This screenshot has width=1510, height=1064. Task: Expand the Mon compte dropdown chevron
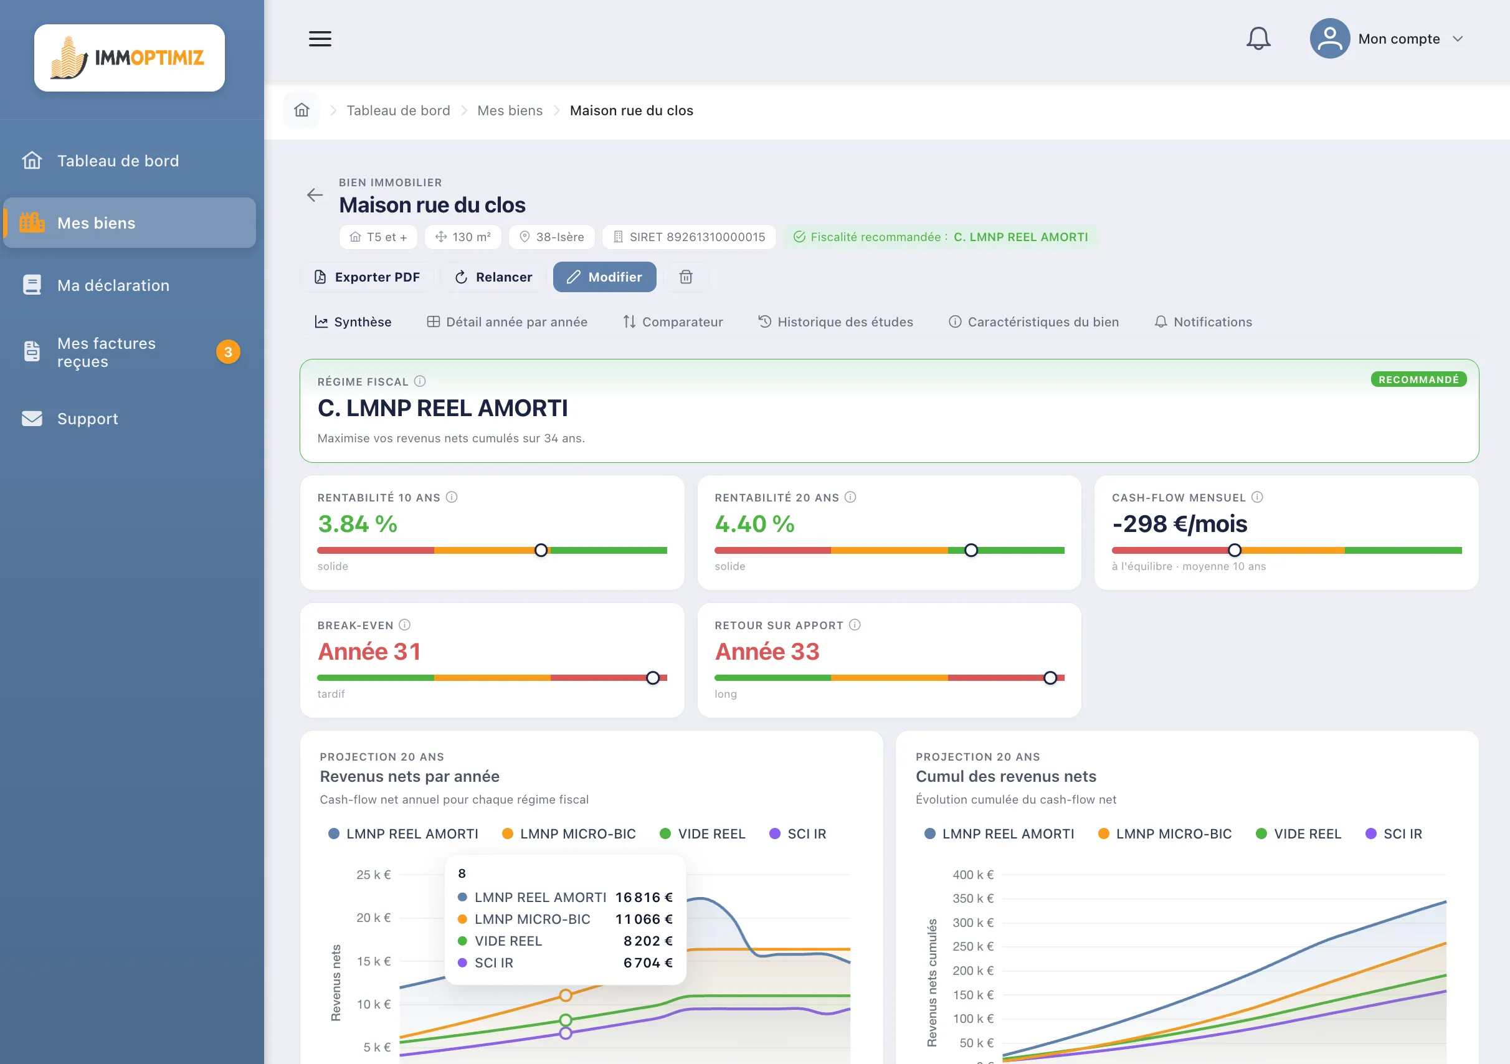pos(1458,39)
